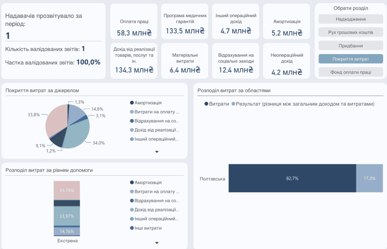Expand legend arrow under Інші витрати
Image resolution: width=387 pixels, height=249 pixels.
point(157,243)
